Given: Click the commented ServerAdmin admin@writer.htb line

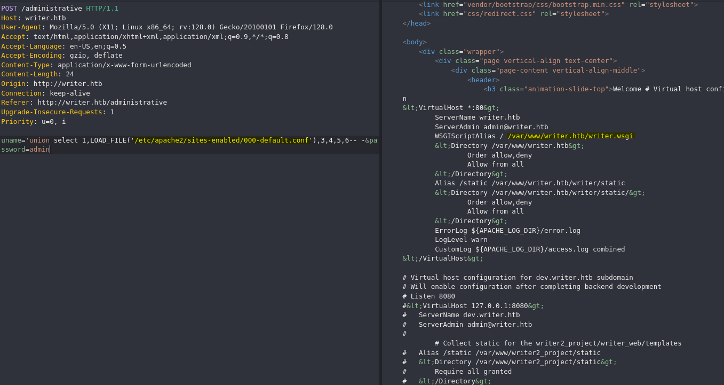Looking at the screenshot, I should click(x=467, y=325).
